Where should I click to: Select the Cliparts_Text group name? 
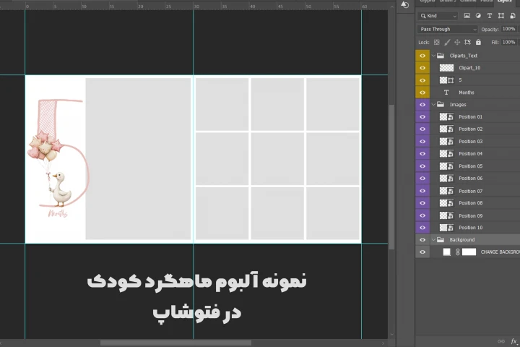pyautogui.click(x=463, y=56)
